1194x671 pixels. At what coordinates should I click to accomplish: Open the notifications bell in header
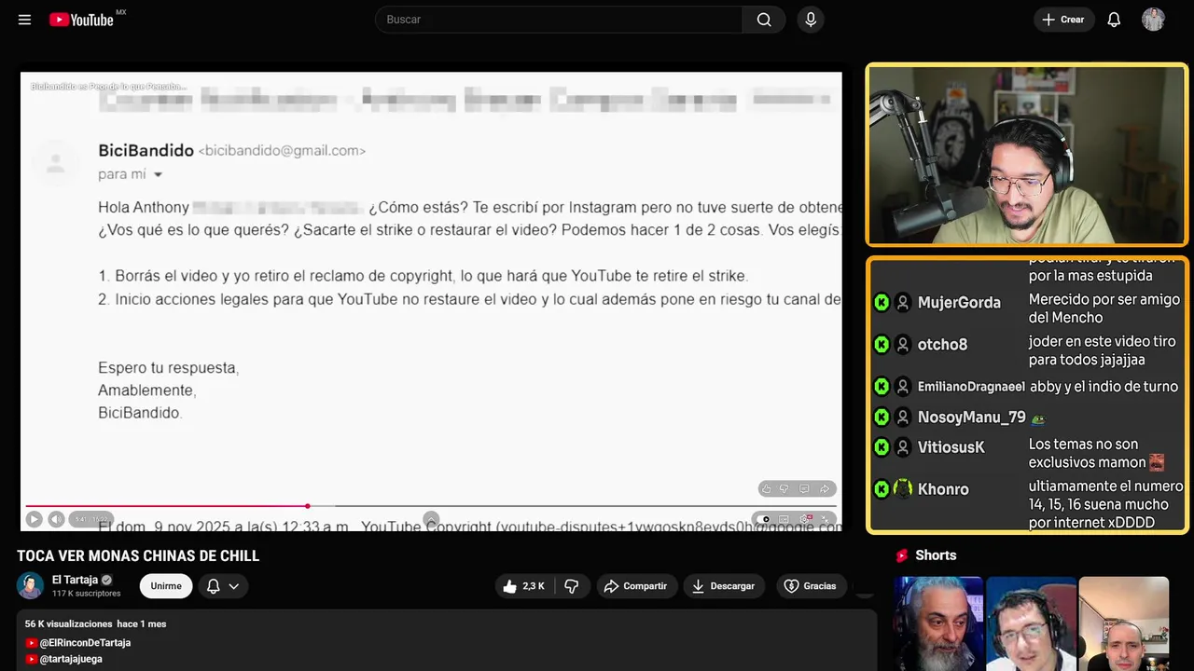[1114, 20]
